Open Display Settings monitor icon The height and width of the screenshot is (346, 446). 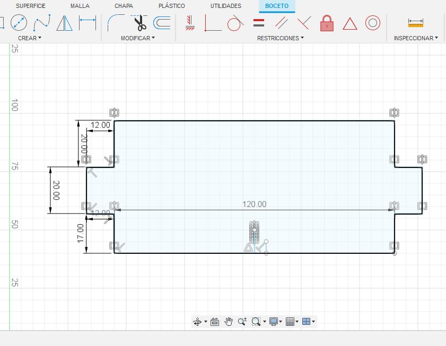(273, 322)
